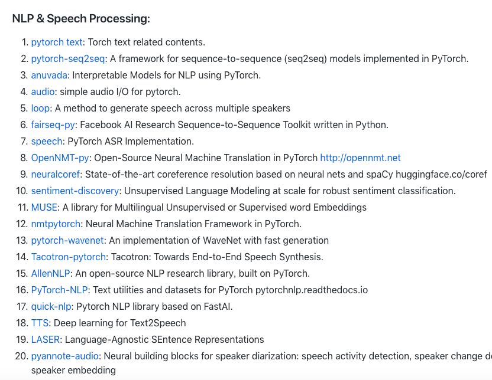Click the speech ASR link

pyautogui.click(x=46, y=142)
